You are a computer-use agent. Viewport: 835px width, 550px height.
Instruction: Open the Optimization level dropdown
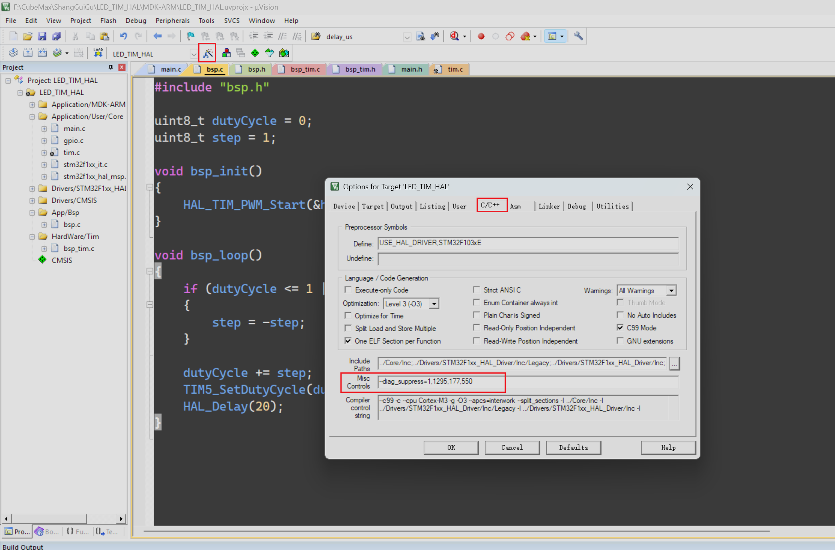(x=434, y=304)
